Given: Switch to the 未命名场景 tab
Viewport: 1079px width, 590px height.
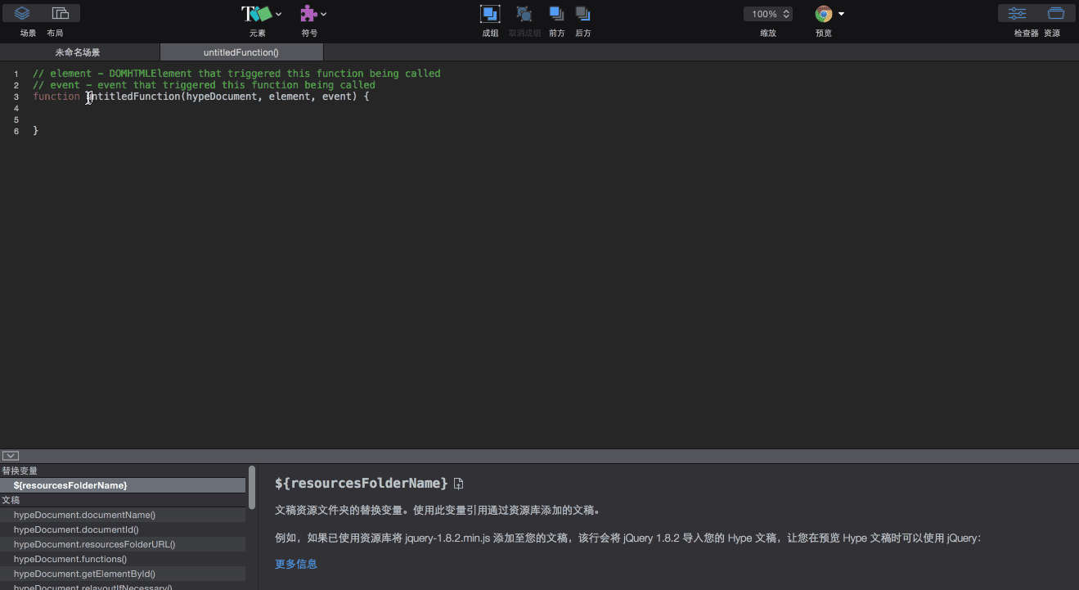Looking at the screenshot, I should (78, 52).
